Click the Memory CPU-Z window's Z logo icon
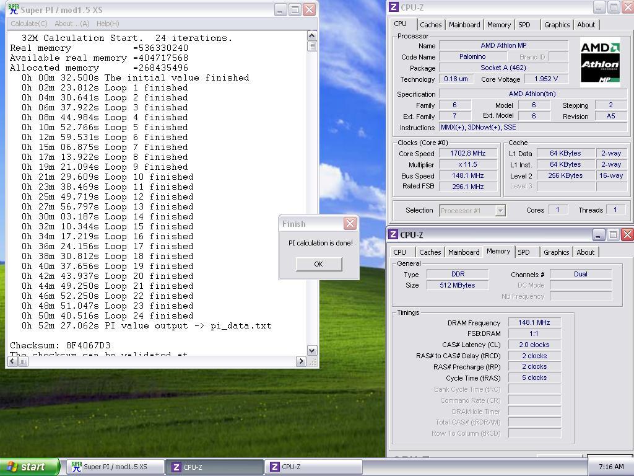Screen dimensions: 634x476 393,234
